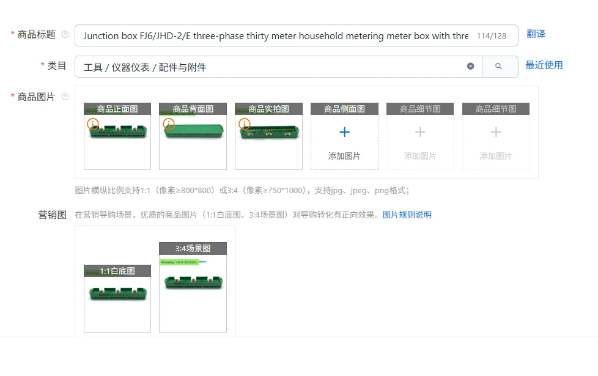Open recently used categories with 最近使用

tap(544, 65)
